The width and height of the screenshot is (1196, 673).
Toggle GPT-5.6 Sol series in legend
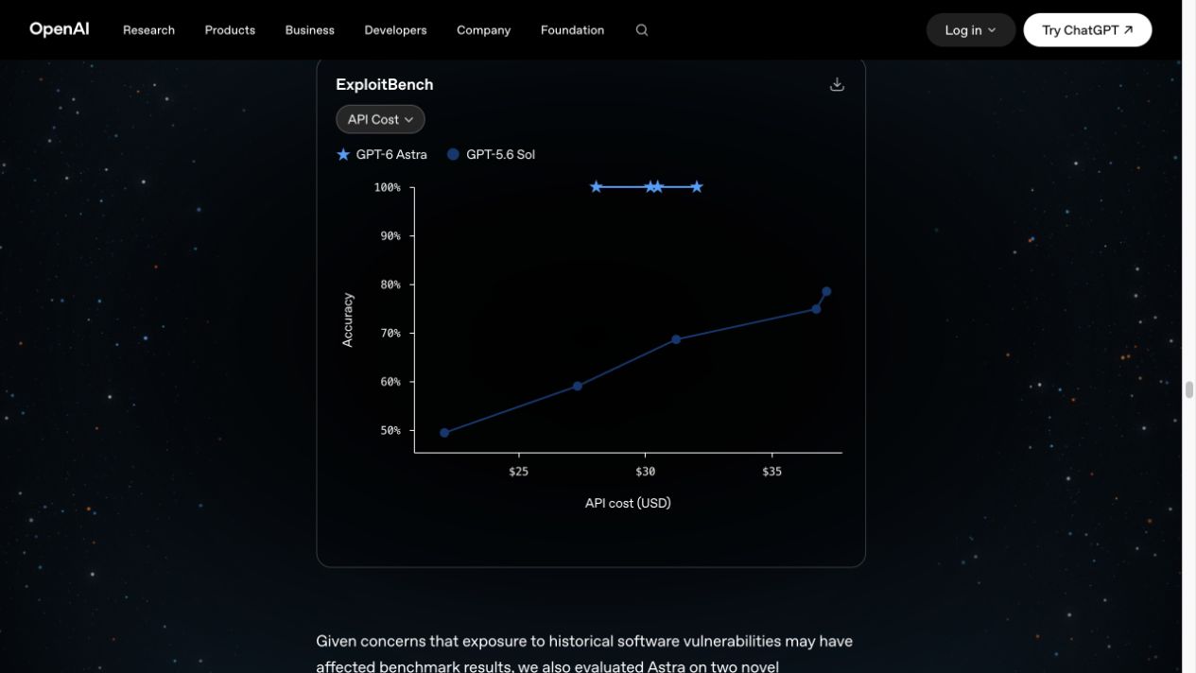(492, 154)
